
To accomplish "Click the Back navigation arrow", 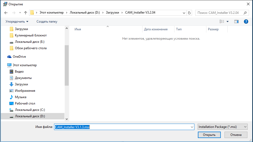I will (x=6, y=12).
